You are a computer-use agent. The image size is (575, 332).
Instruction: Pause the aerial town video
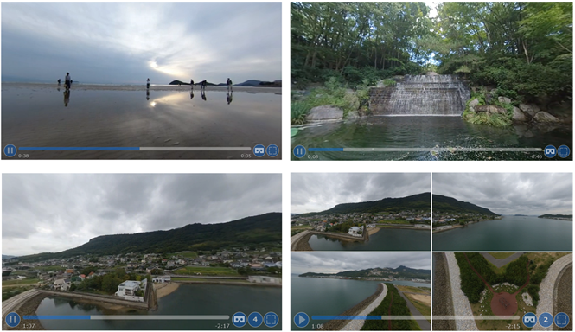[12, 319]
